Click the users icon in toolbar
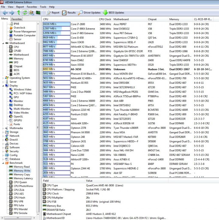Viewport: 219px width, 220px height. coord(32,12)
